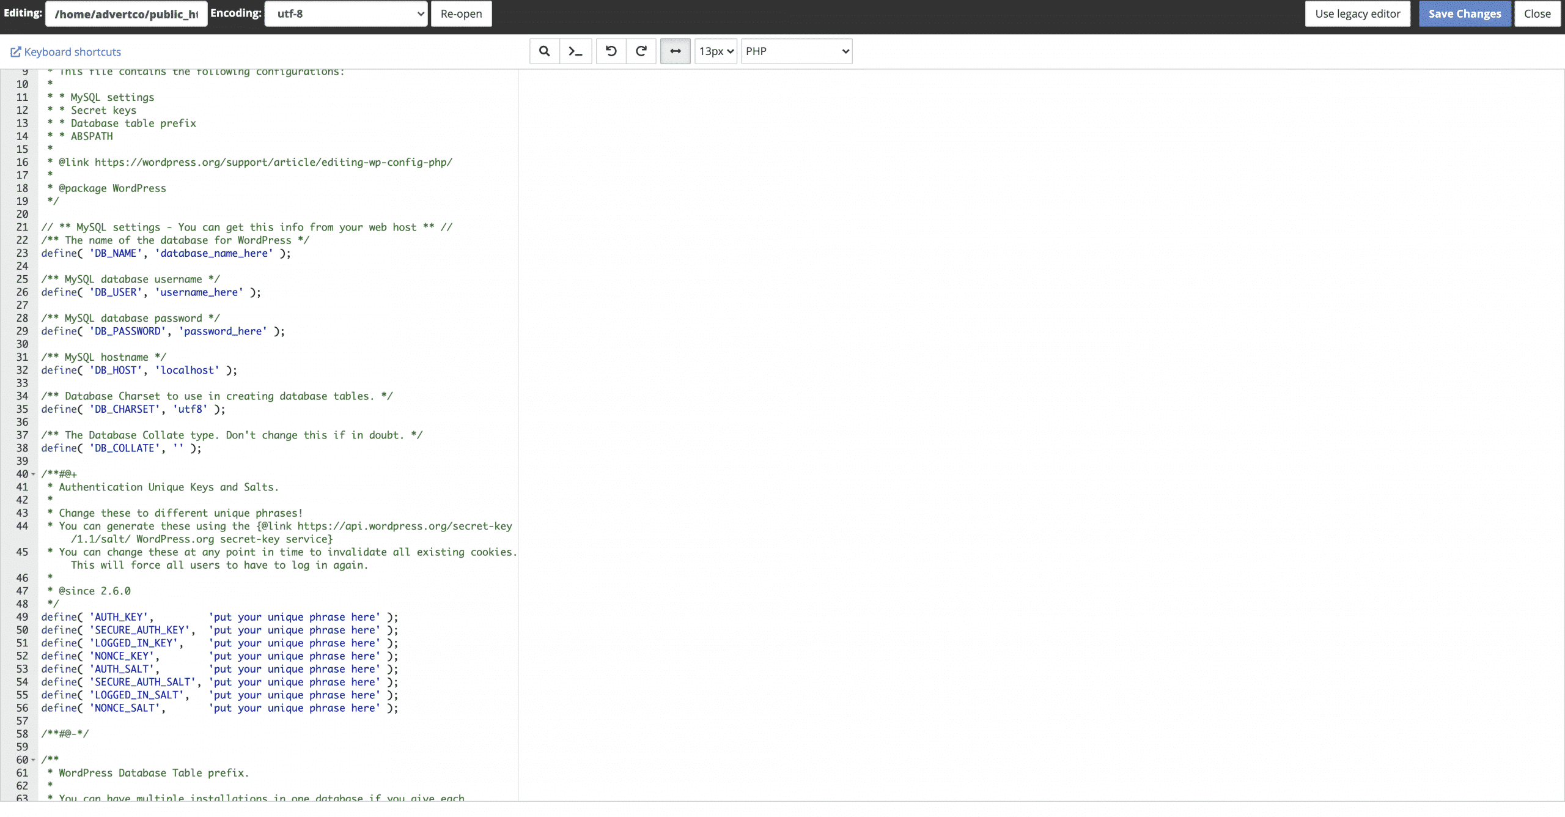Image resolution: width=1565 pixels, height=817 pixels.
Task: Close the file editor
Action: 1537,13
